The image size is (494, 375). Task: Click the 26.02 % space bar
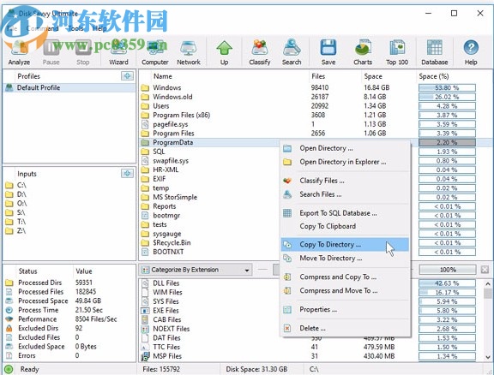coord(447,97)
